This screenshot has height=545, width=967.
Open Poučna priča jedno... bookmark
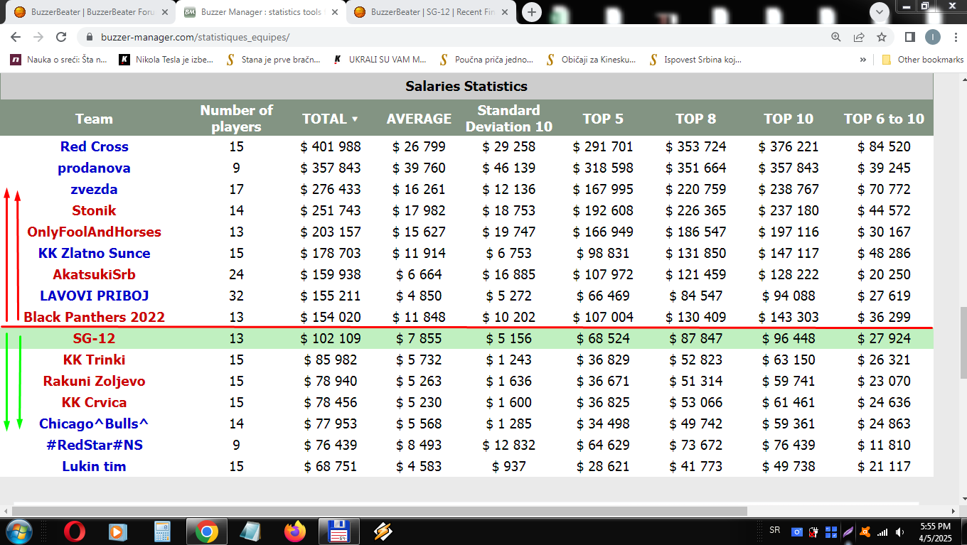486,60
